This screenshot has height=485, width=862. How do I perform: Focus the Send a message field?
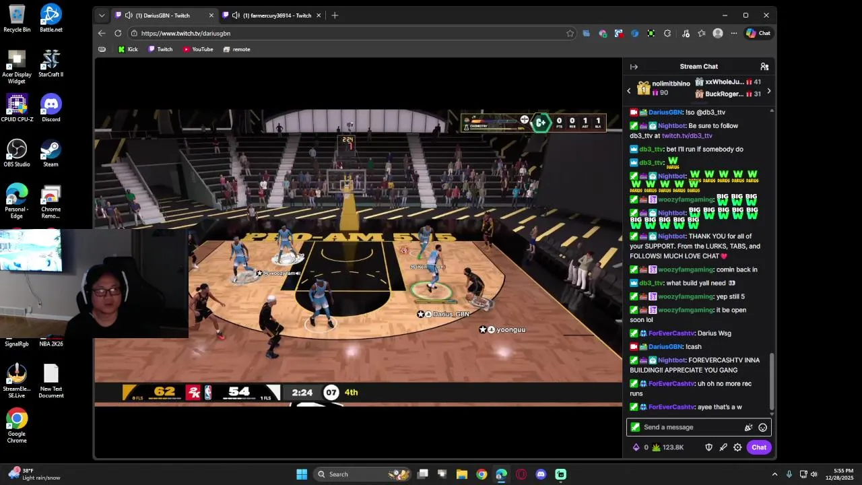tap(698, 427)
